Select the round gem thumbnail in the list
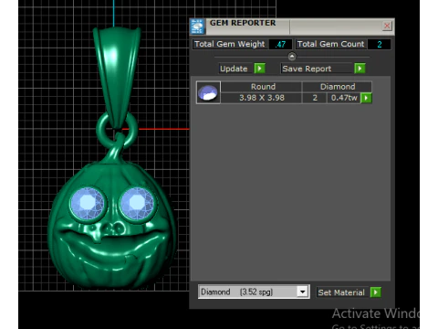The height and width of the screenshot is (329, 438). [208, 92]
